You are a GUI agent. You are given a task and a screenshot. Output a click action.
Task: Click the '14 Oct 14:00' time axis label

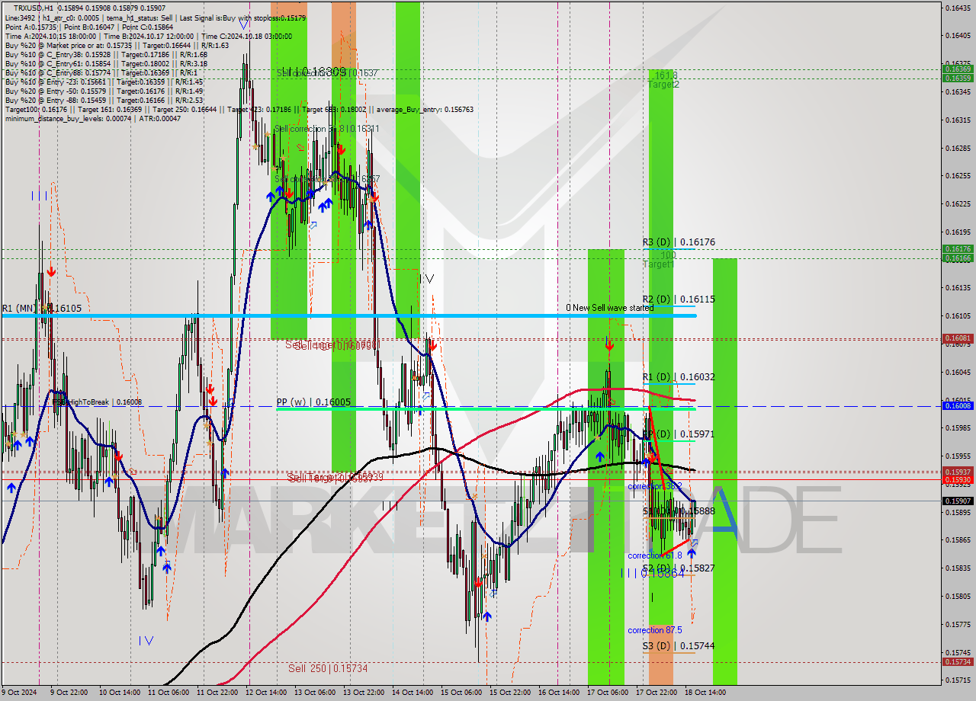coord(412,693)
